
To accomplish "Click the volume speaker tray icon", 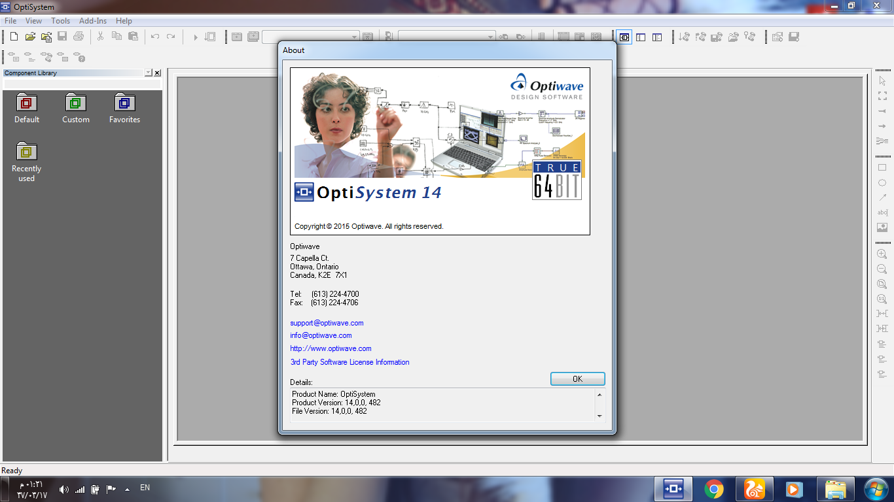I will [63, 489].
